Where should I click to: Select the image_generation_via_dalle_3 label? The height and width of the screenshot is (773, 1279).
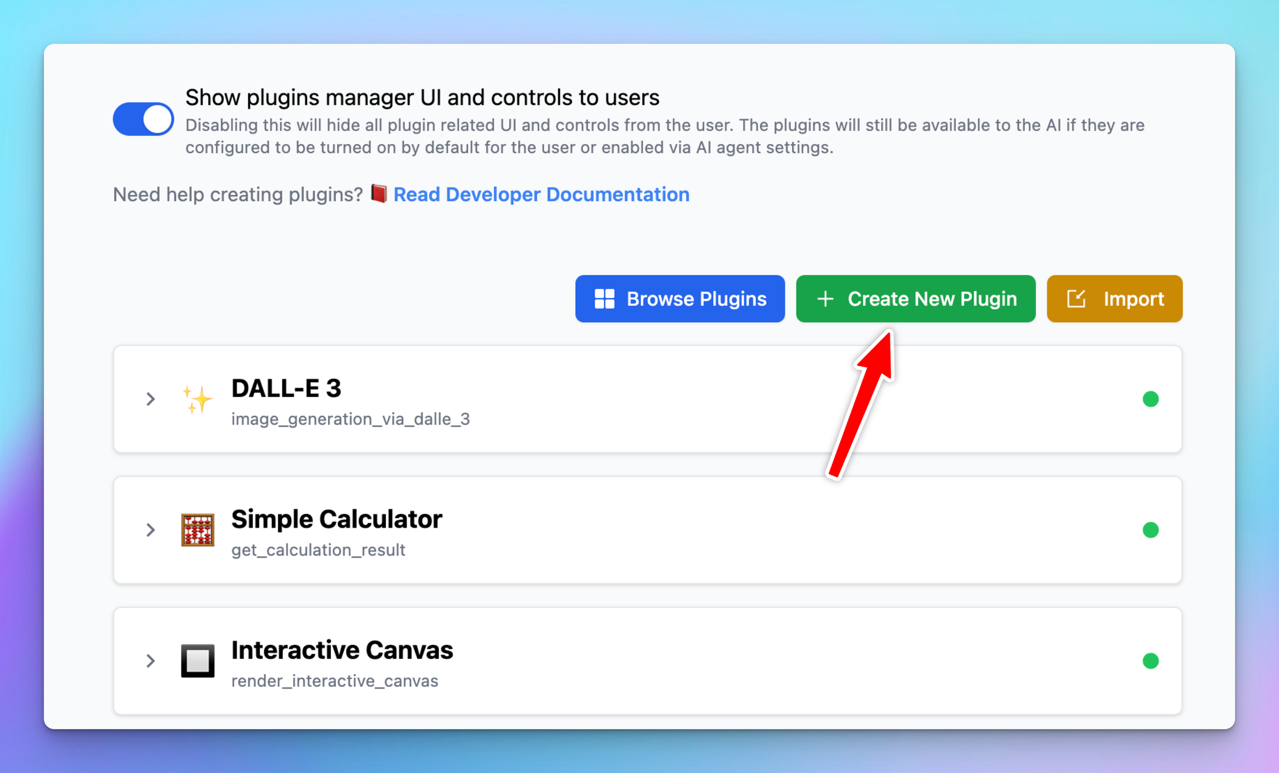[351, 419]
